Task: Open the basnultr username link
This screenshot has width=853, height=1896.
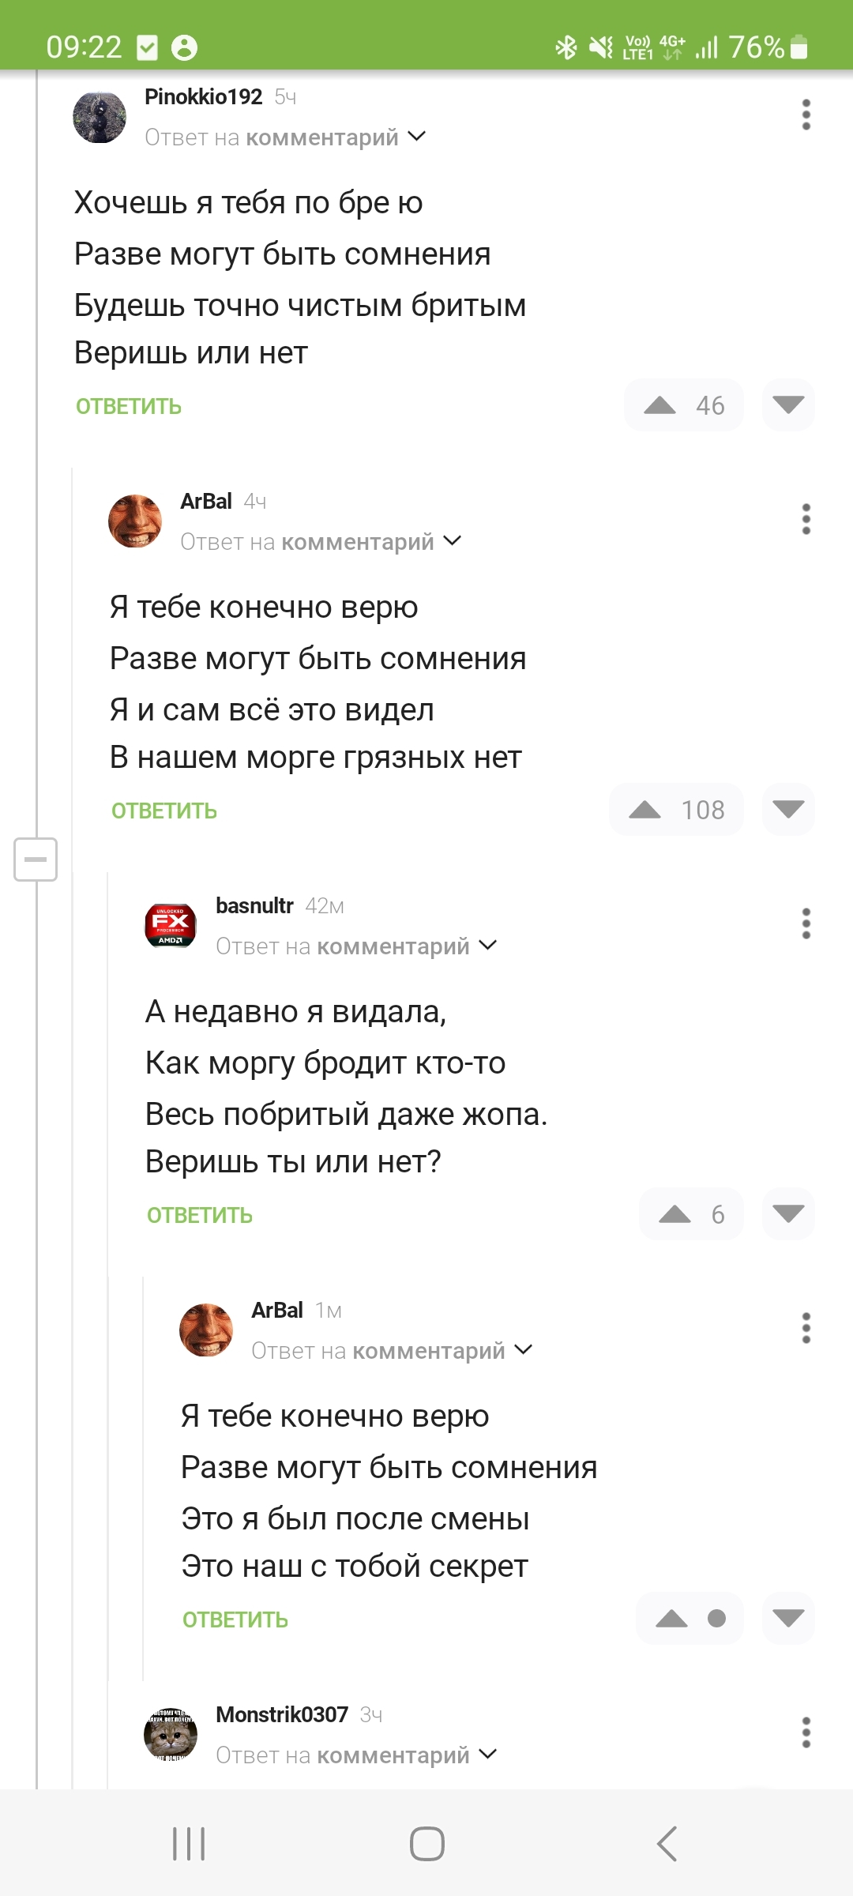Action: (254, 906)
